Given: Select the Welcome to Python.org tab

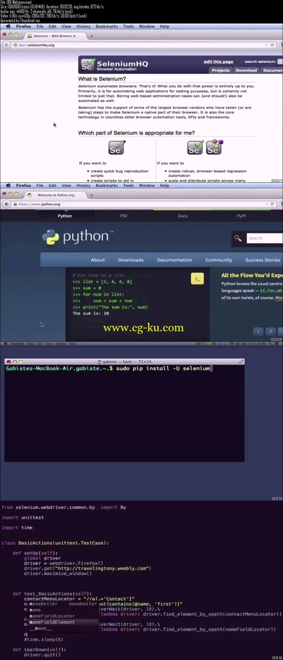Looking at the screenshot, I should (55, 195).
